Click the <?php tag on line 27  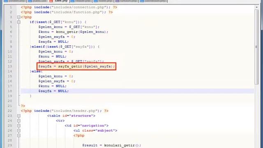tap(79, 135)
